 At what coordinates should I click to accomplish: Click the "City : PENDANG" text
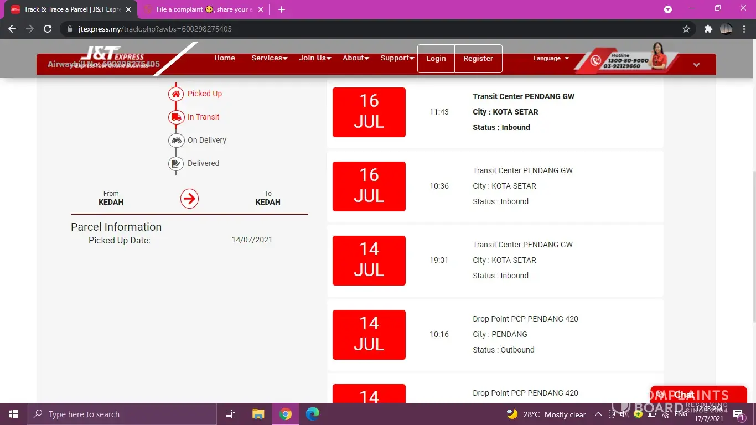[500, 334]
